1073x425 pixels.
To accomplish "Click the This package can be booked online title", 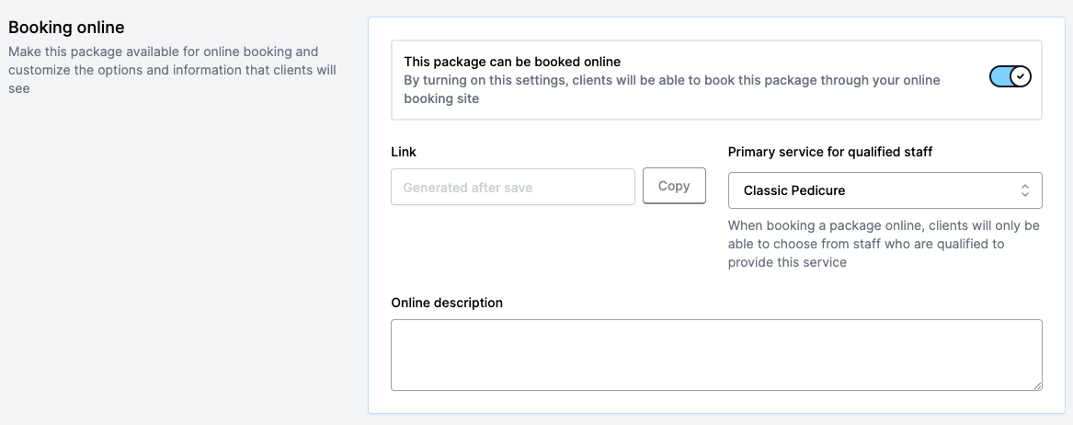I will pos(512,62).
